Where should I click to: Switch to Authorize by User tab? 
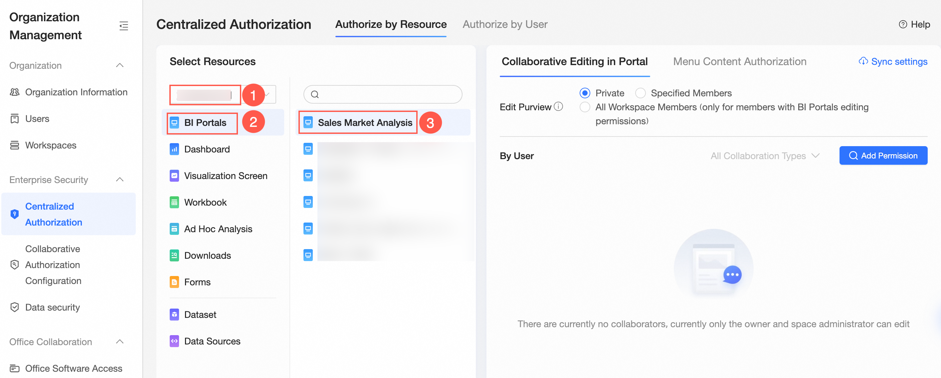tap(505, 25)
